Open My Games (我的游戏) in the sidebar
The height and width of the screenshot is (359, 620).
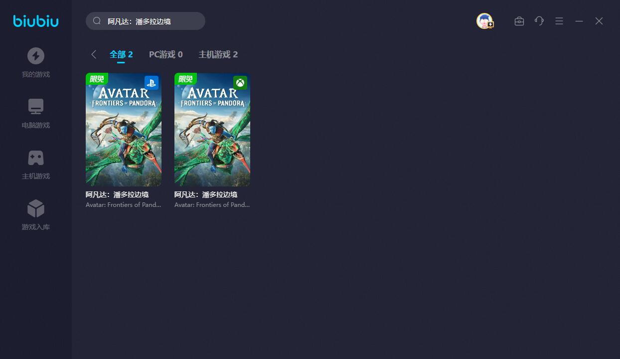(36, 63)
